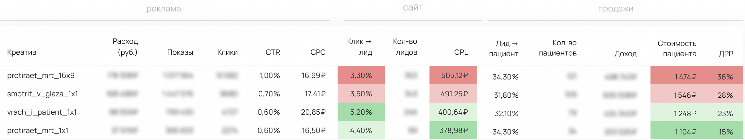745x140 pixels.
Task: Sort by the CPC column header
Action: (318, 52)
